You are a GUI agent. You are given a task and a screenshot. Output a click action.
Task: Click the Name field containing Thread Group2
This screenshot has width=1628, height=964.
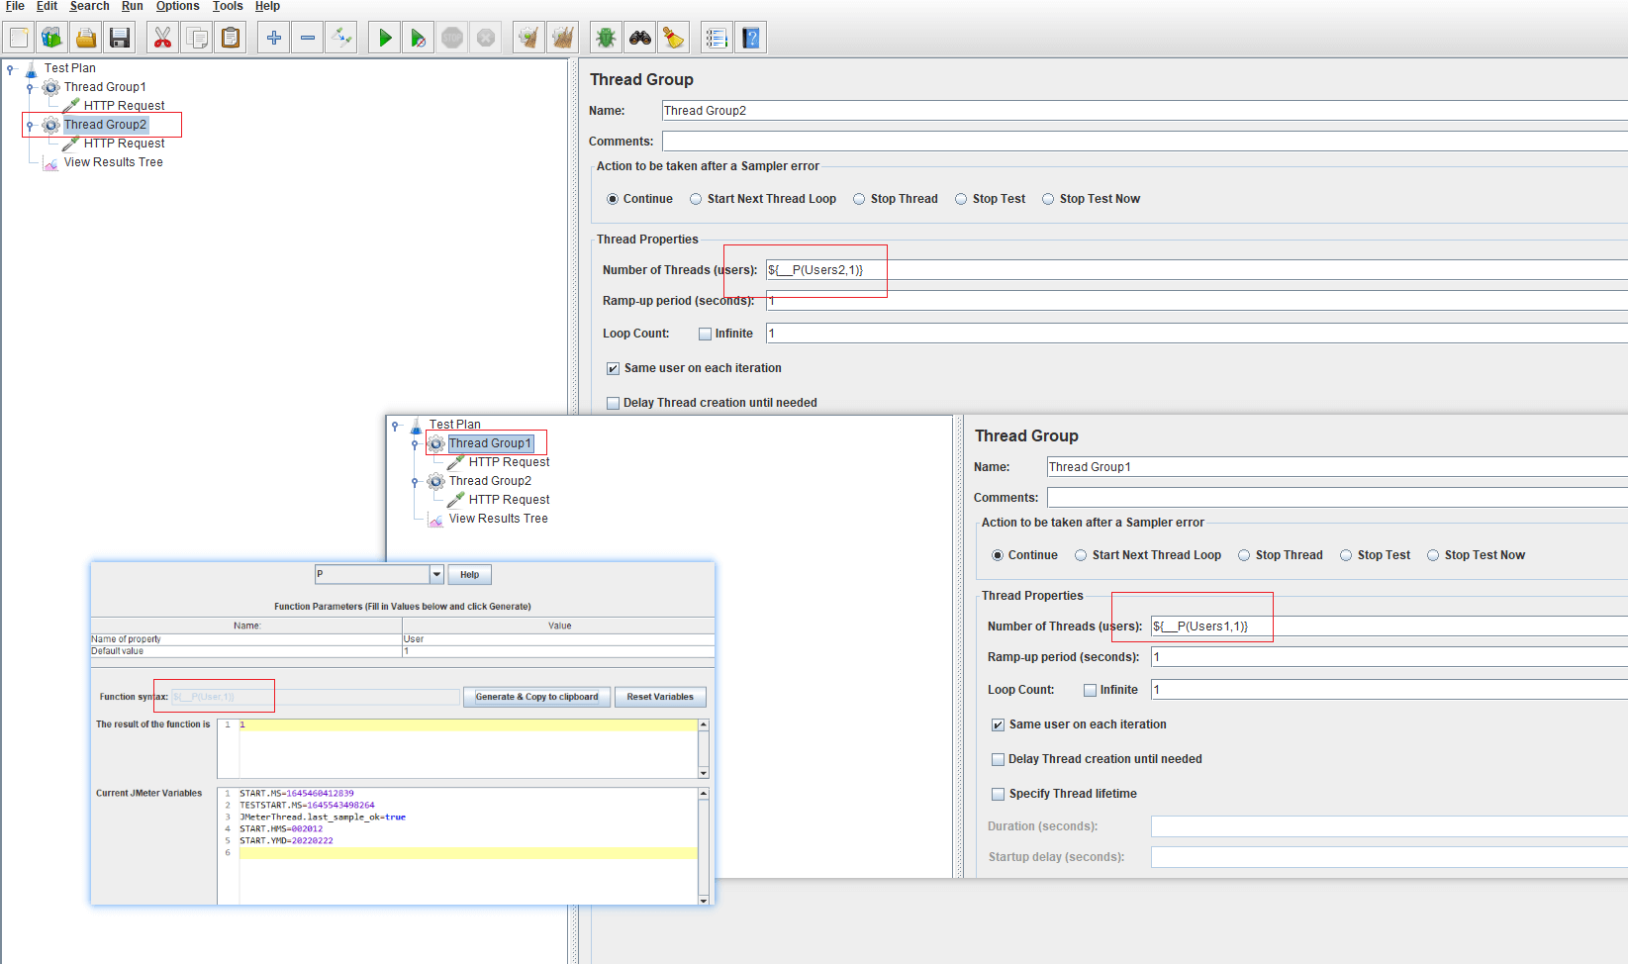(1144, 111)
